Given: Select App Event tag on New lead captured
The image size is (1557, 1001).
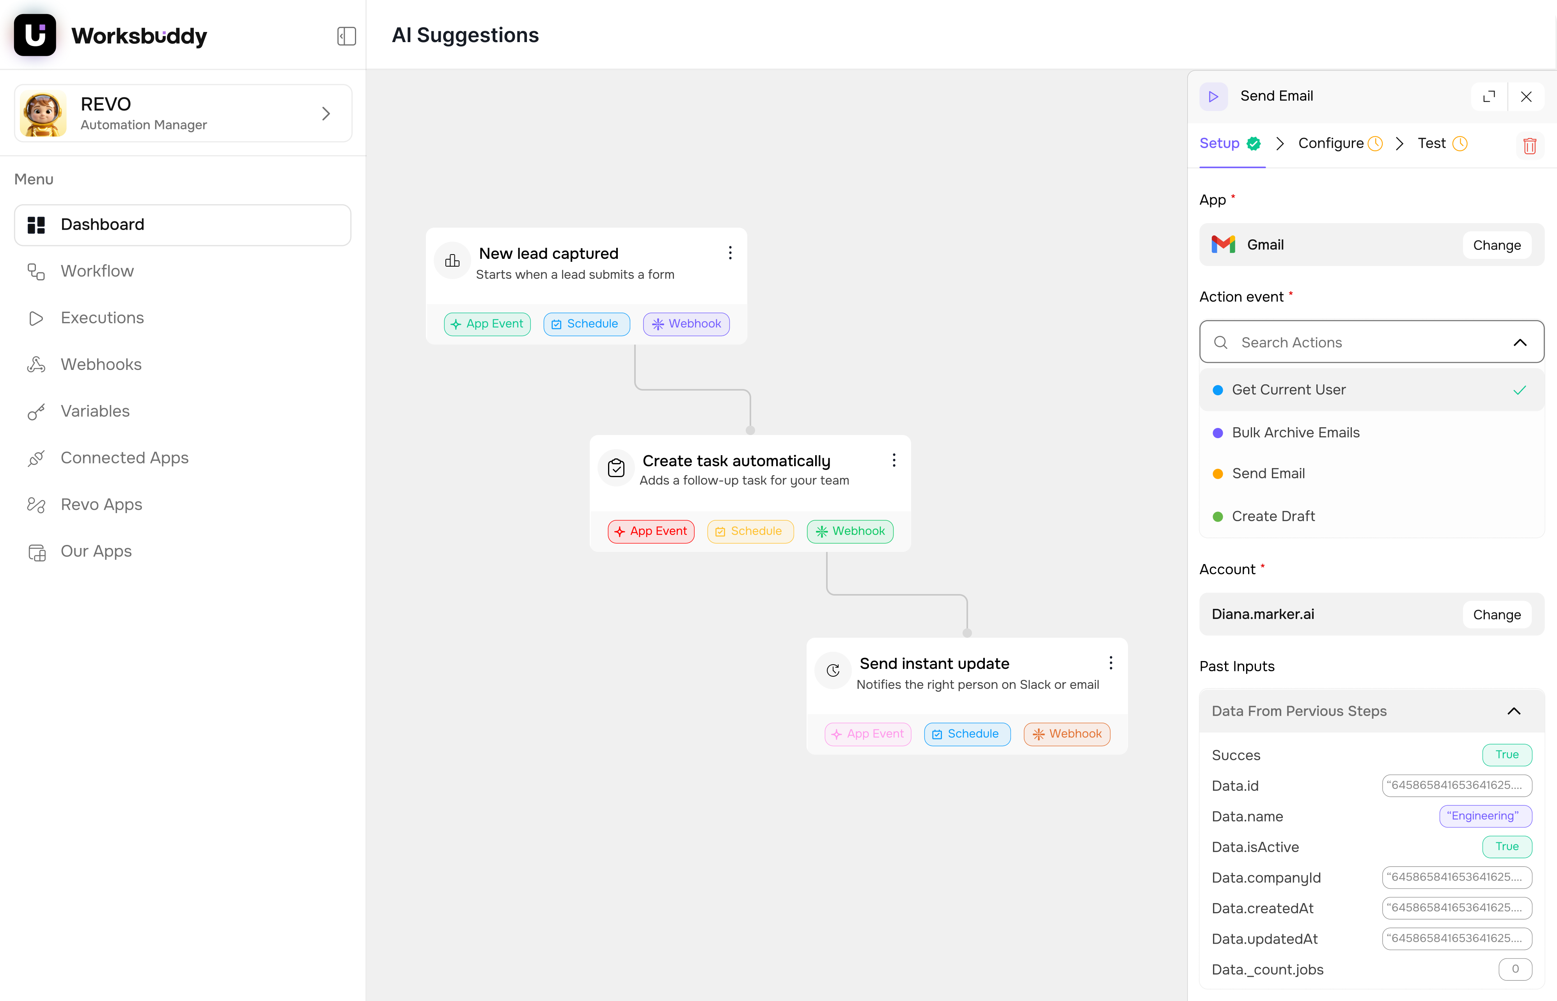Looking at the screenshot, I should 488,324.
